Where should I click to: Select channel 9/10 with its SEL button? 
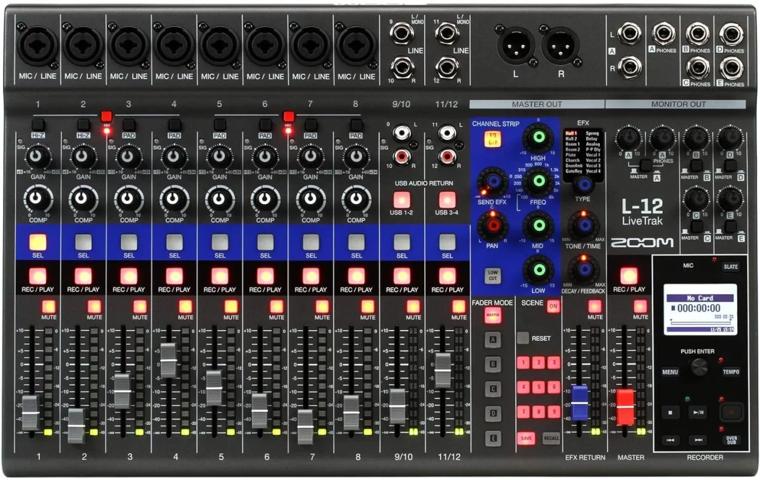click(x=401, y=242)
